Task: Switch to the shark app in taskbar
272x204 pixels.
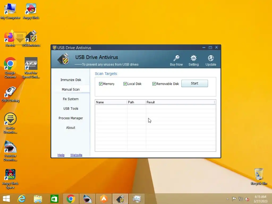Action: [x=87, y=199]
